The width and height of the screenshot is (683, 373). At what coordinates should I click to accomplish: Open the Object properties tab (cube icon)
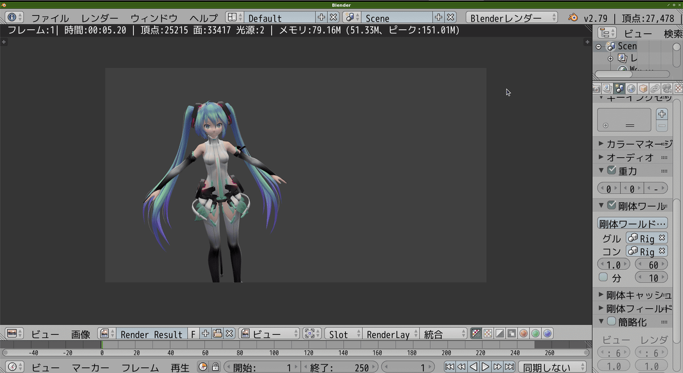[x=643, y=88]
